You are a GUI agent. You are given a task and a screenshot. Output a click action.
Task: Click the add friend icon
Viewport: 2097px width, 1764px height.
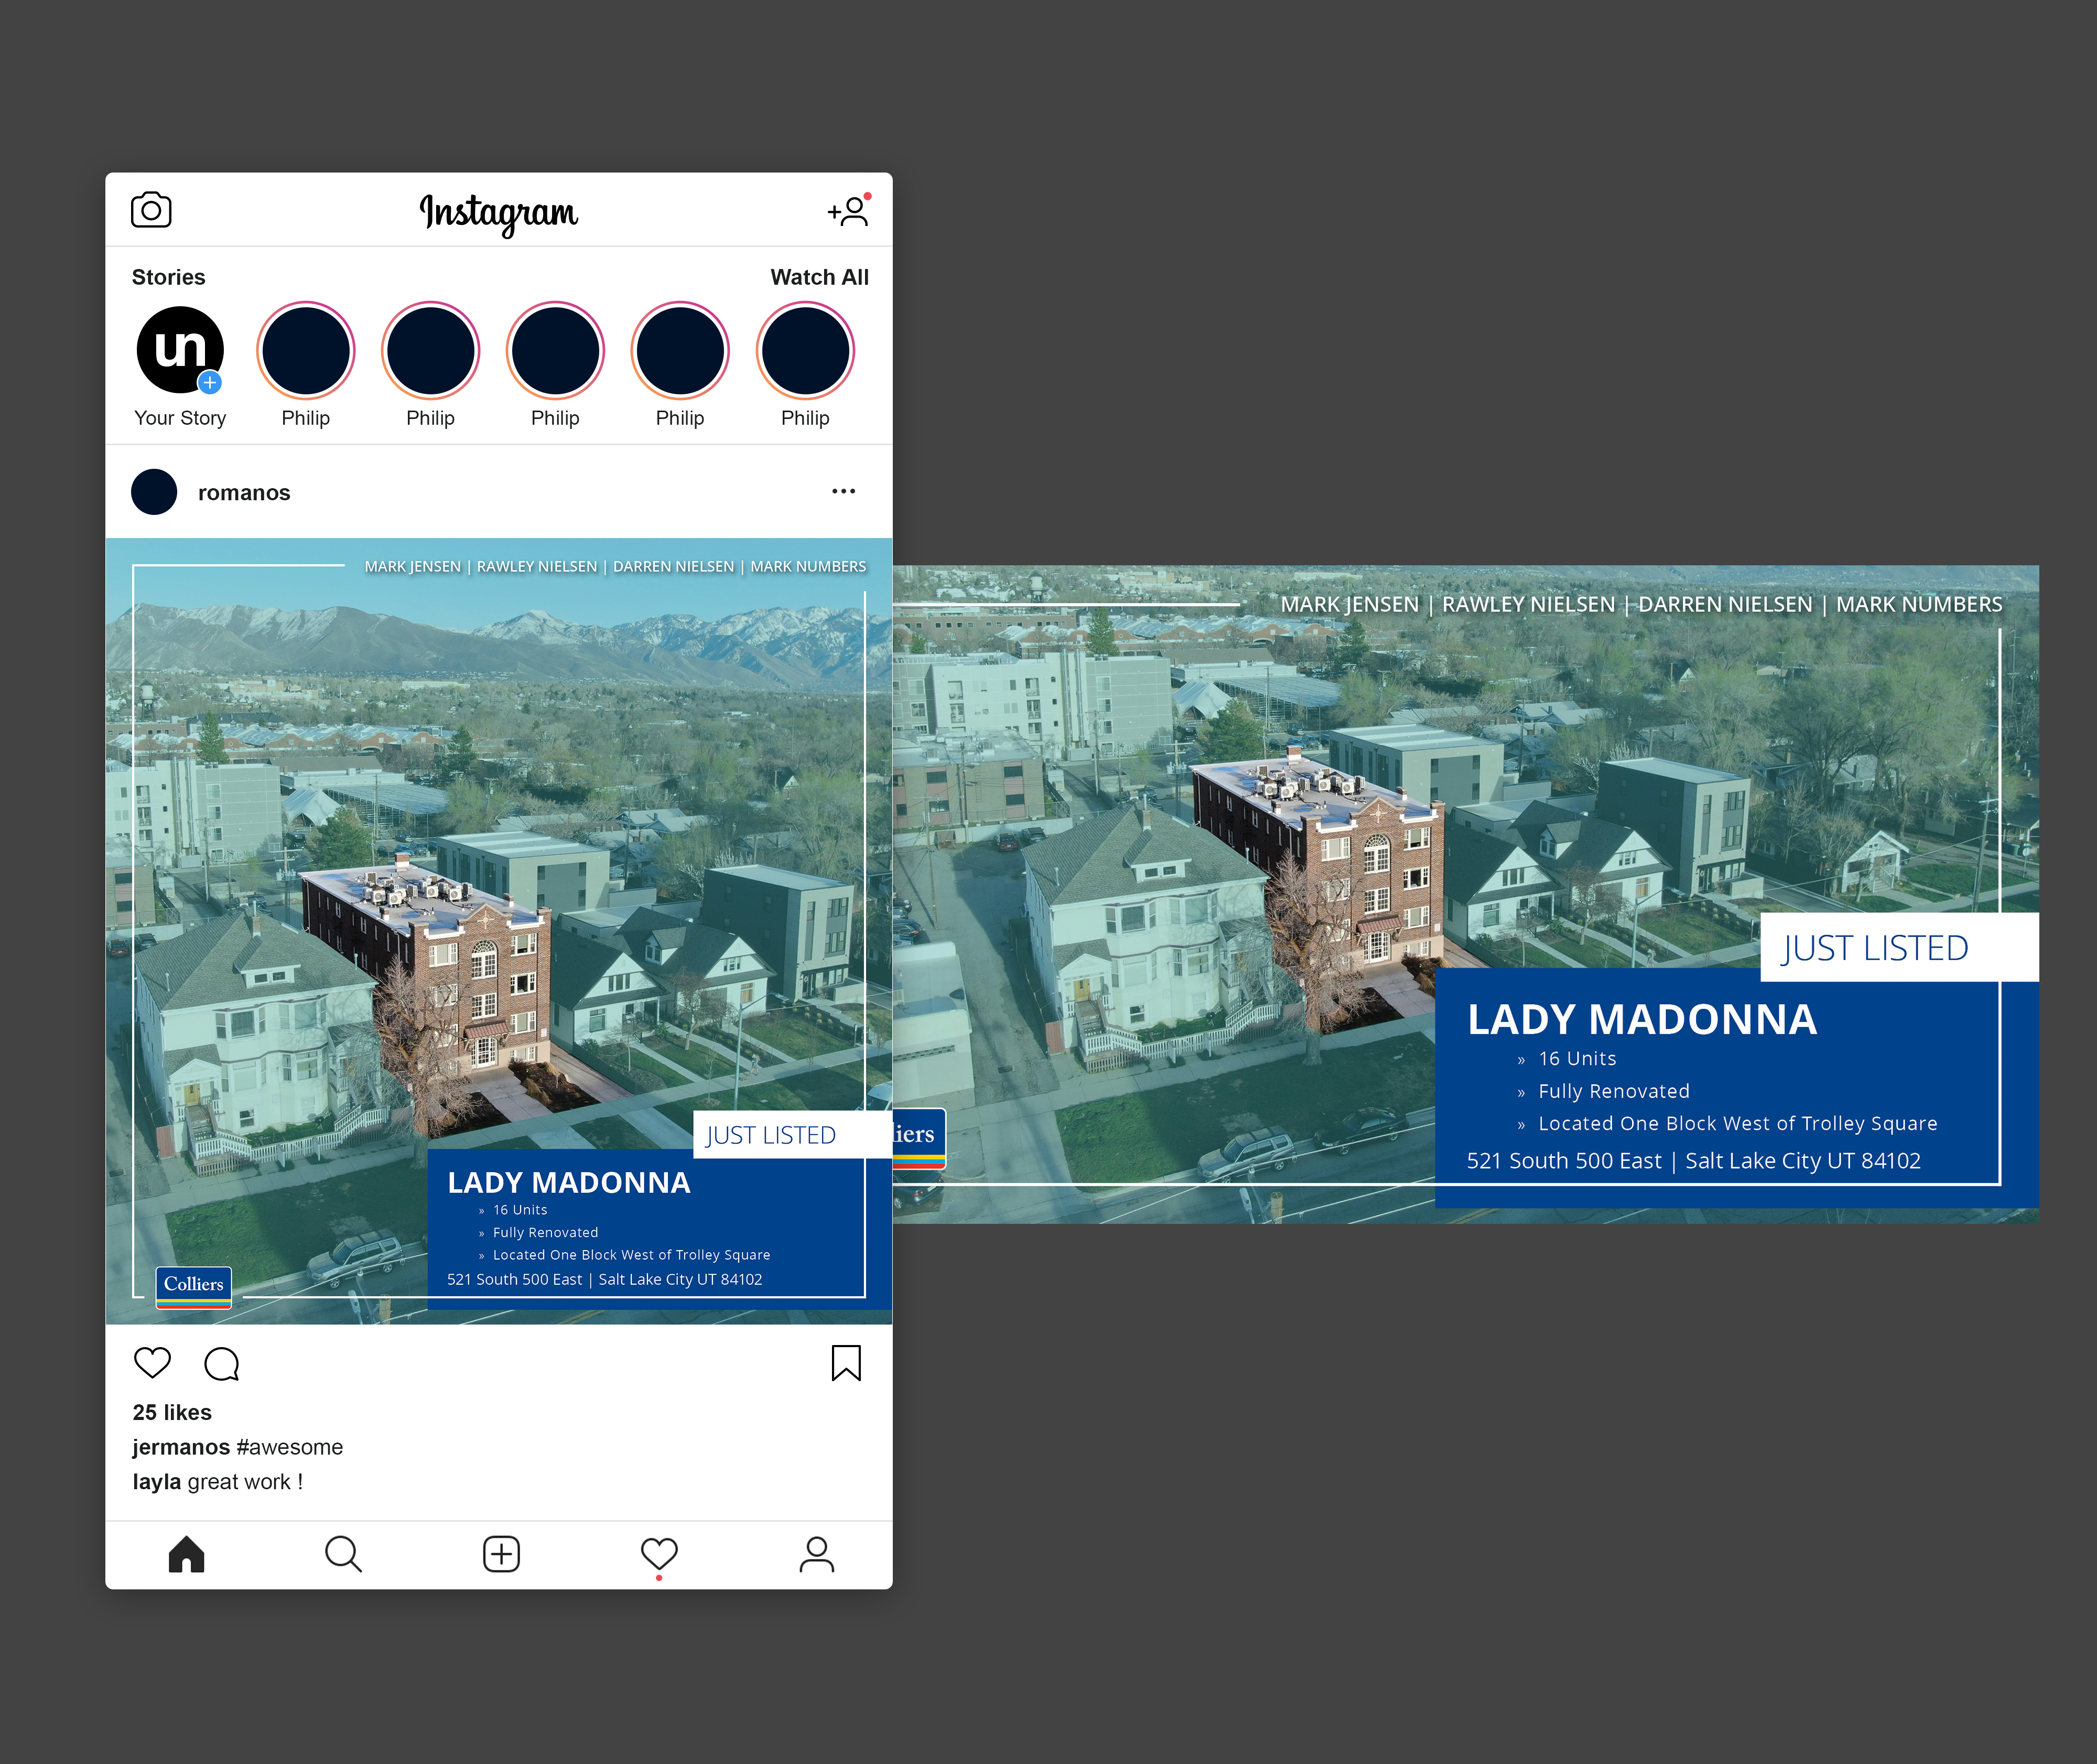coord(849,211)
